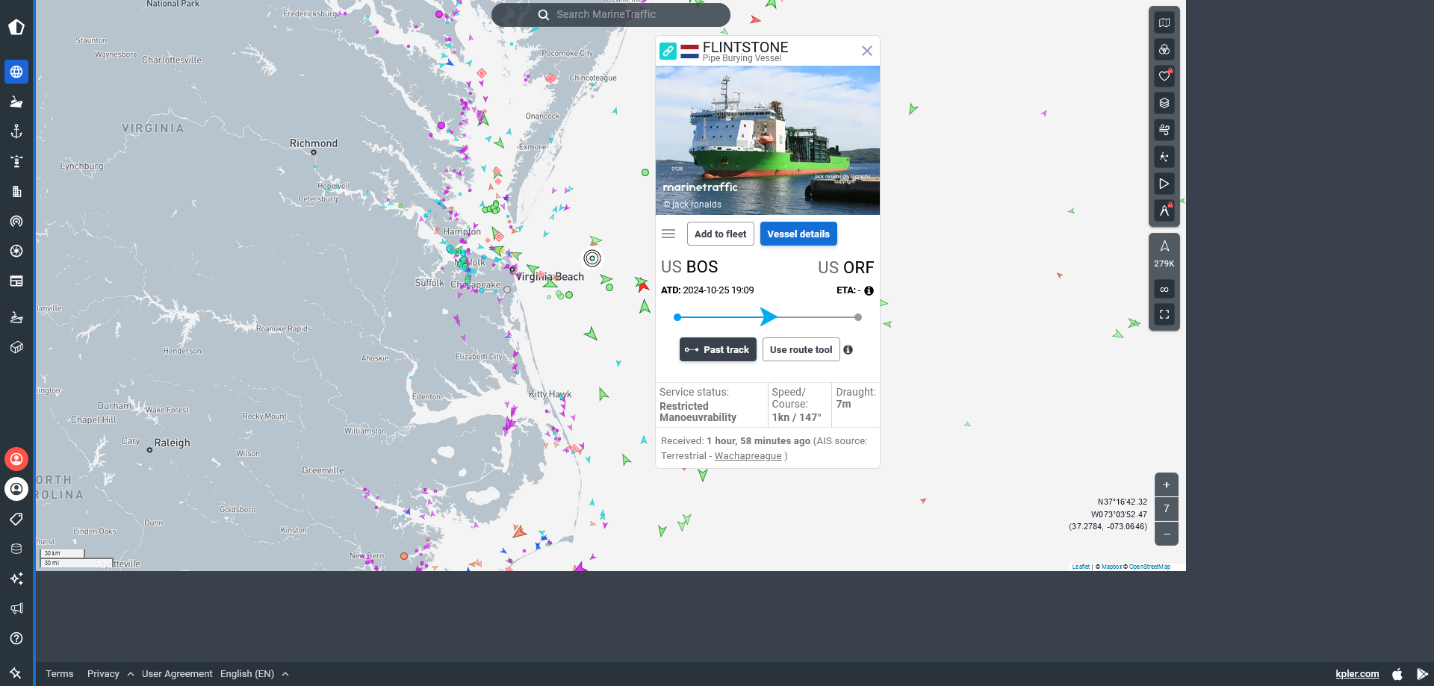Open the kpler.com link
This screenshot has width=1434, height=686.
pyautogui.click(x=1357, y=673)
